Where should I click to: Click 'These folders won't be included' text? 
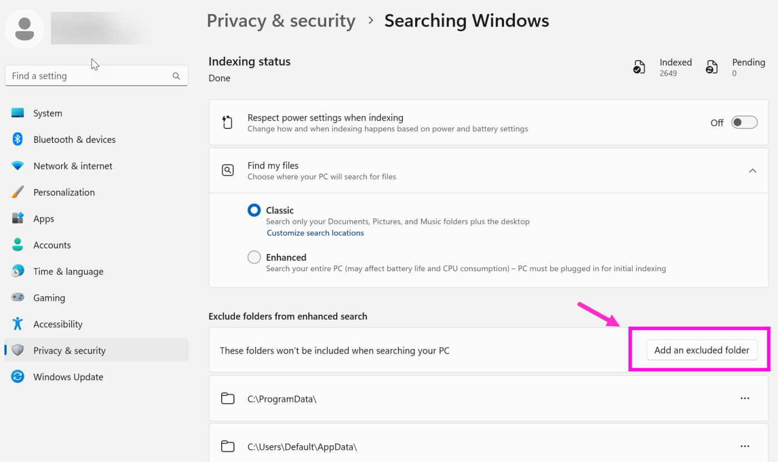coord(335,351)
